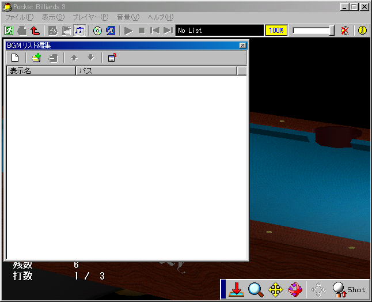Select the magnifying glass zoom tool
The height and width of the screenshot is (302, 372).
pos(256,289)
